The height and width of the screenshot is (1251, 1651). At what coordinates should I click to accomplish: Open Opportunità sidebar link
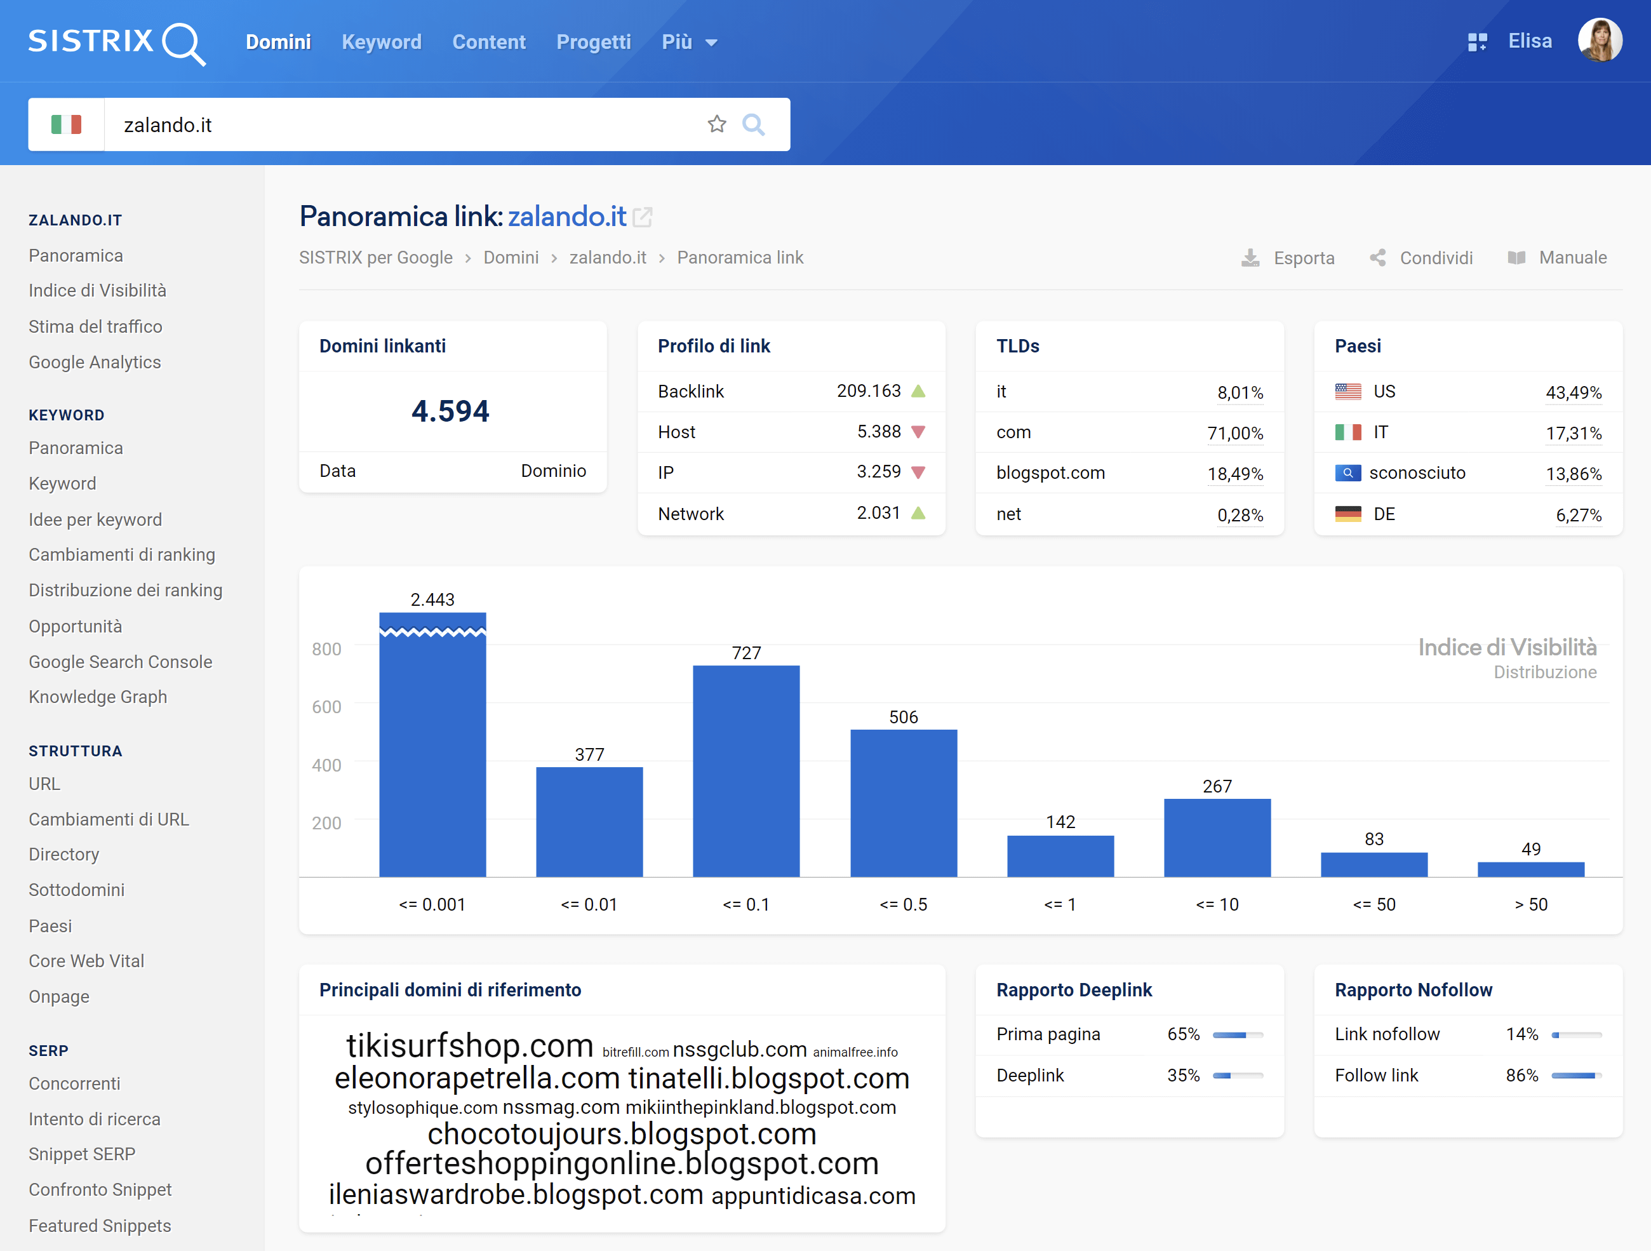[x=76, y=626]
